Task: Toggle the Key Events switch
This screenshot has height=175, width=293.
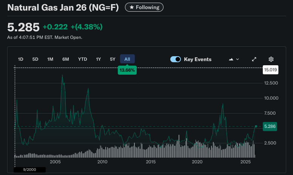Action: click(176, 59)
